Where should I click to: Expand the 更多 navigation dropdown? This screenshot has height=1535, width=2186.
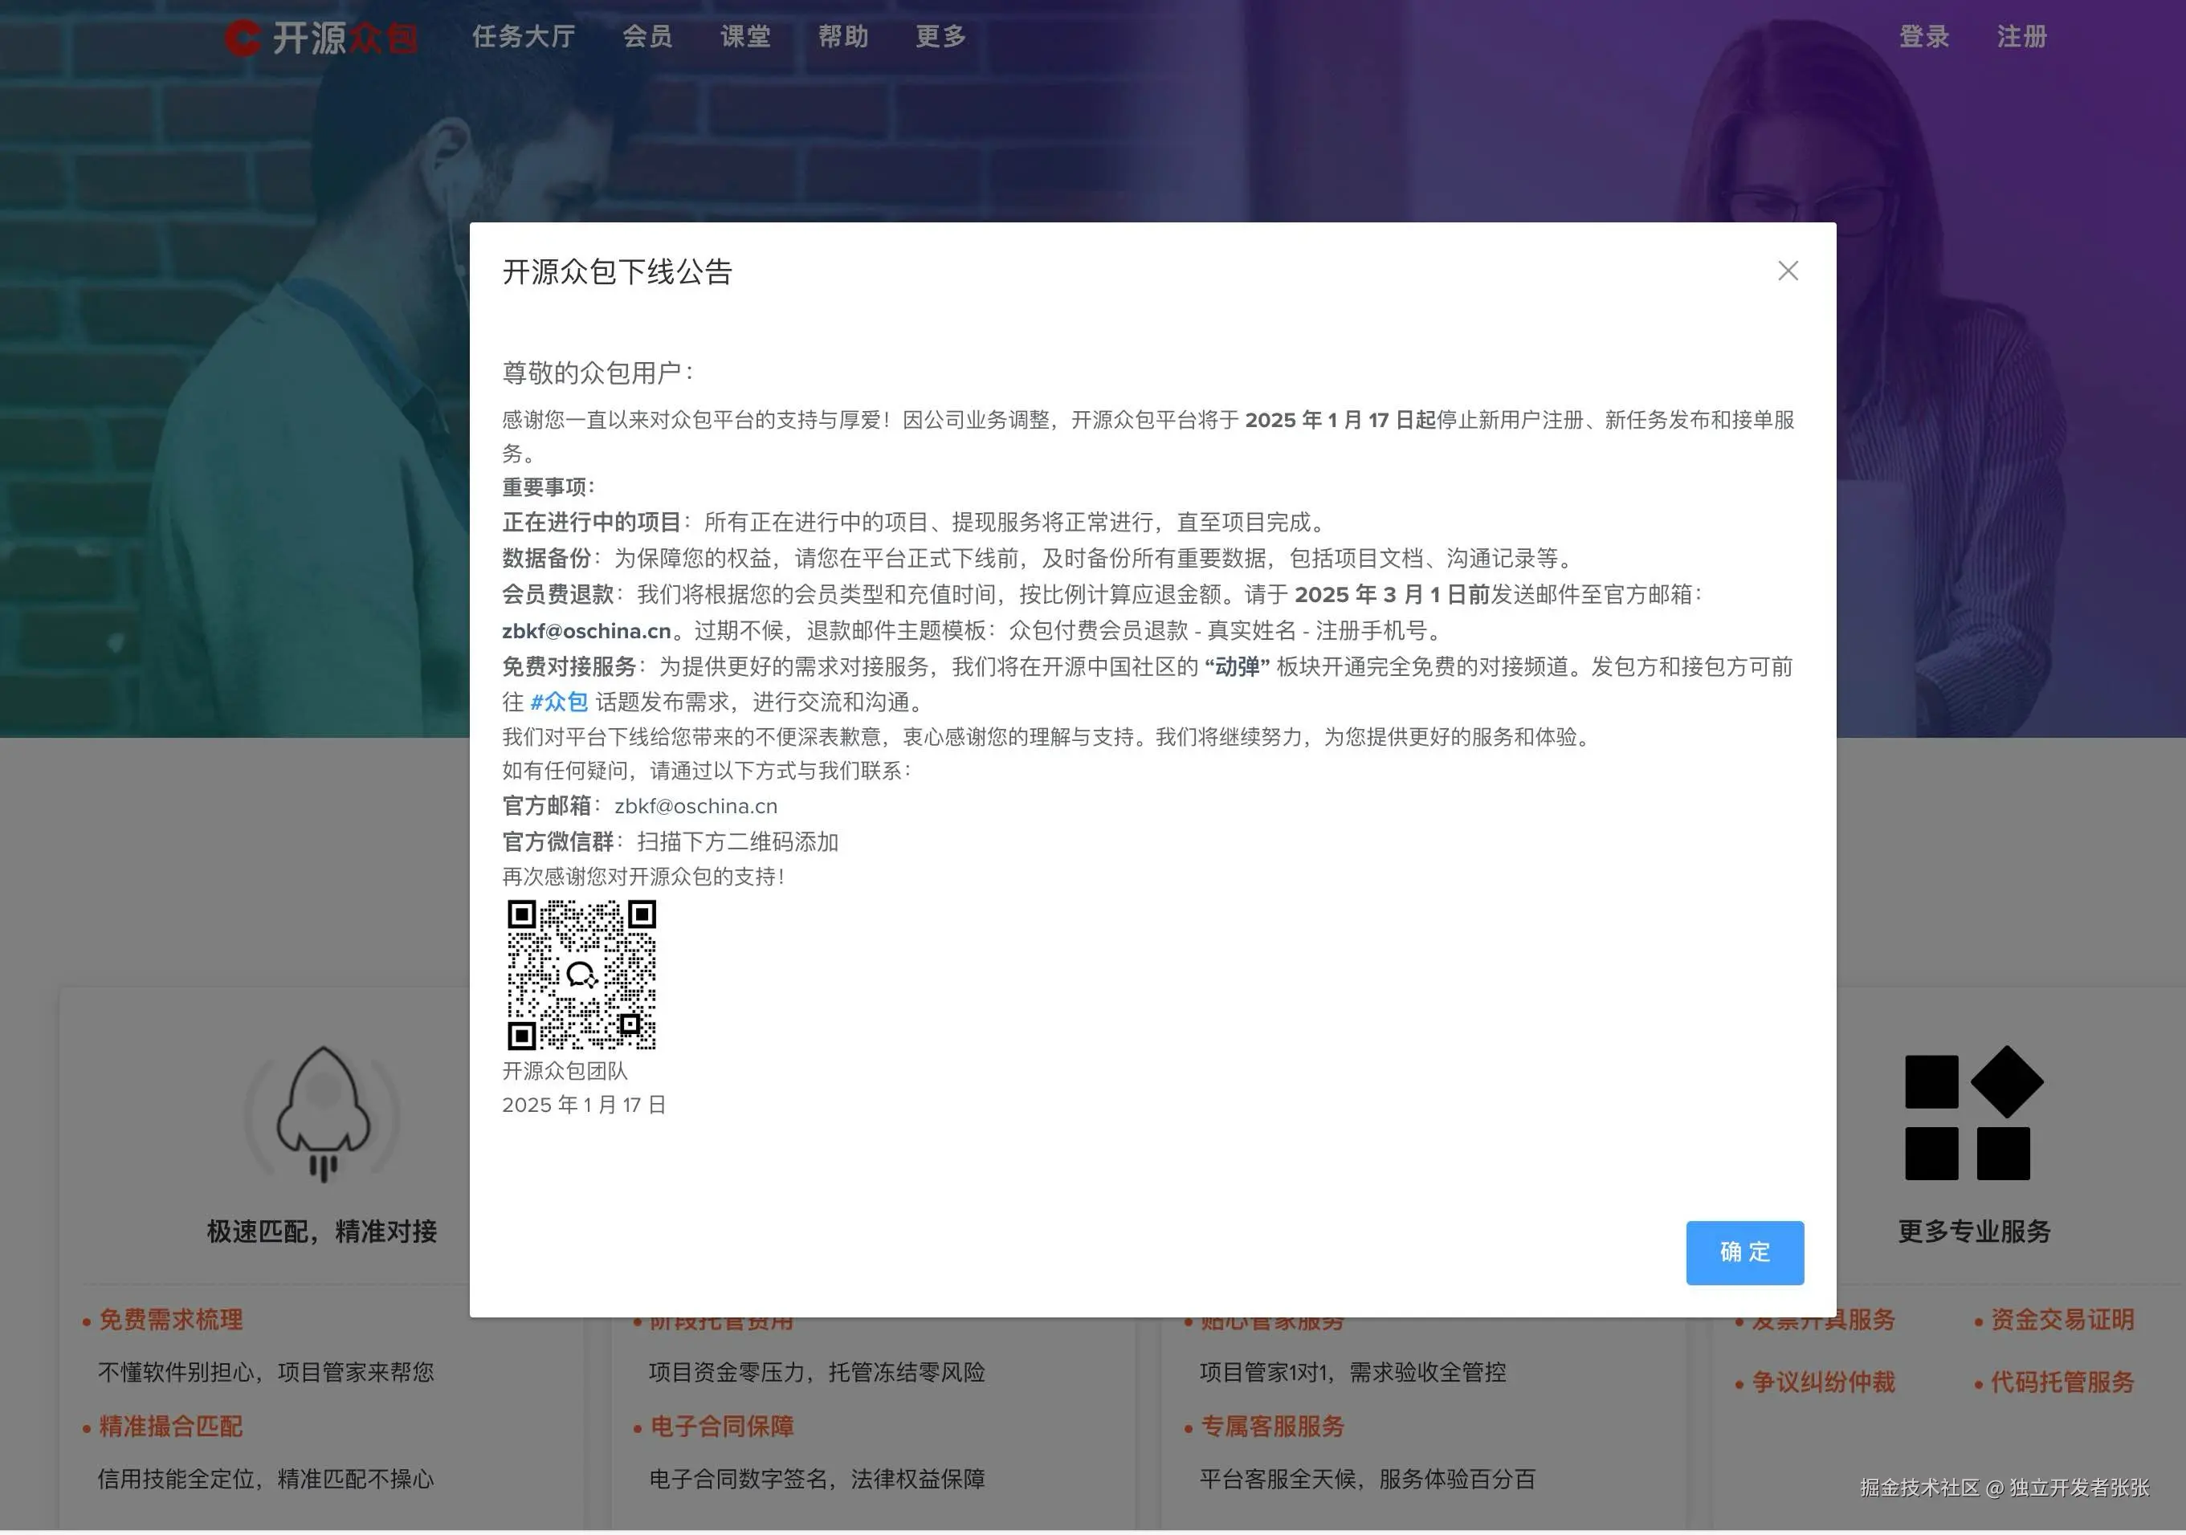tap(940, 36)
